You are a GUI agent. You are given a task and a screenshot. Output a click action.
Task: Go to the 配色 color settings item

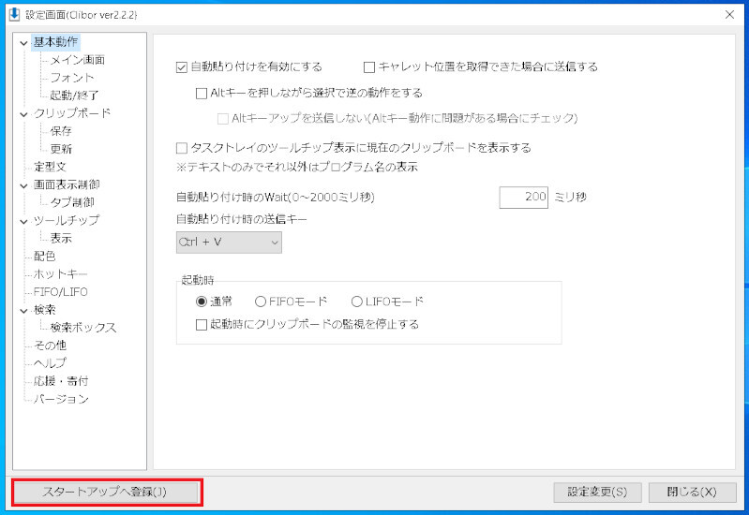click(44, 256)
